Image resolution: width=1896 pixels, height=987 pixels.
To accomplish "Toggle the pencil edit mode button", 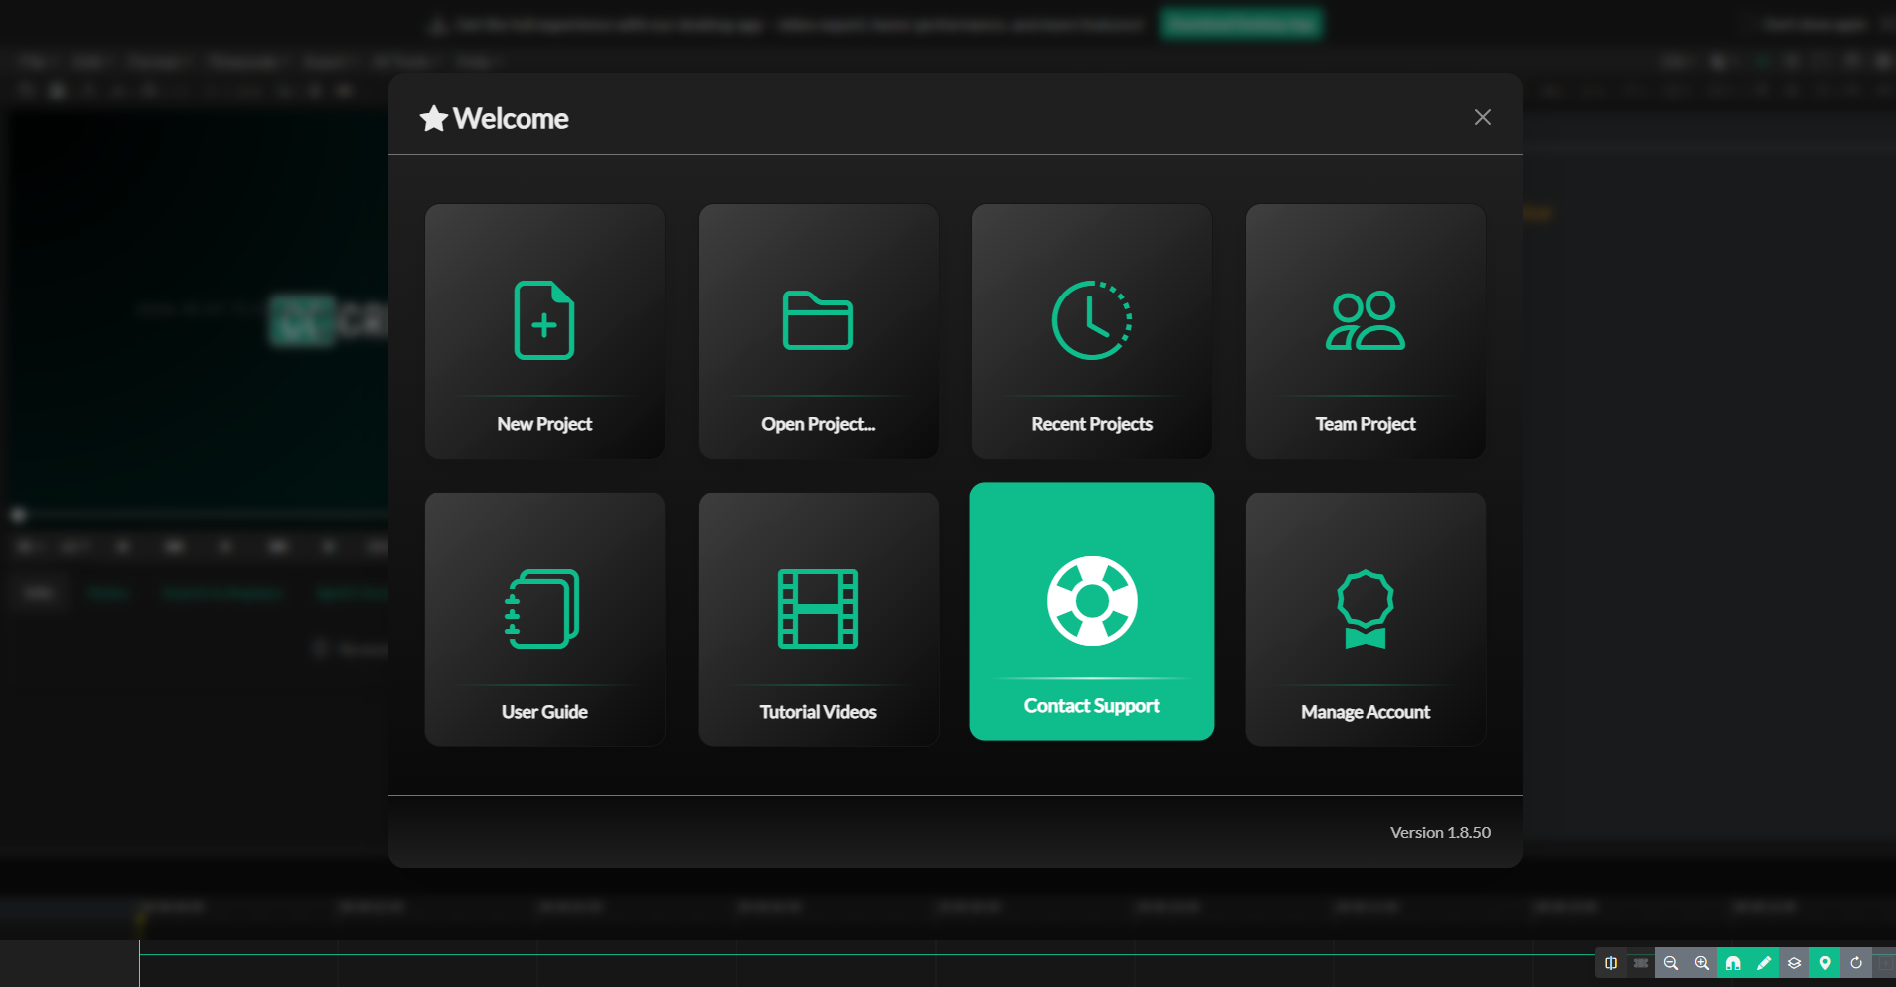I will [1764, 963].
